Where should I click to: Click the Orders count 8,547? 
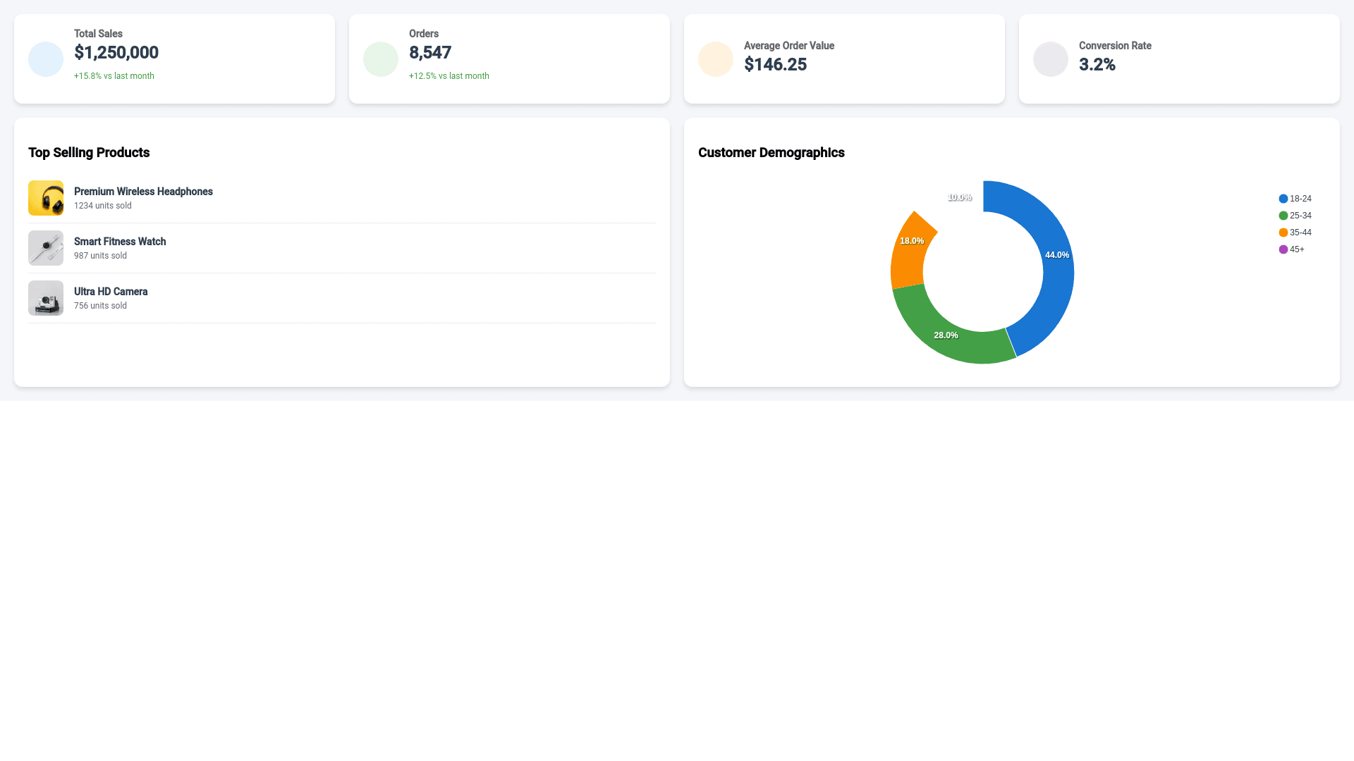point(430,53)
